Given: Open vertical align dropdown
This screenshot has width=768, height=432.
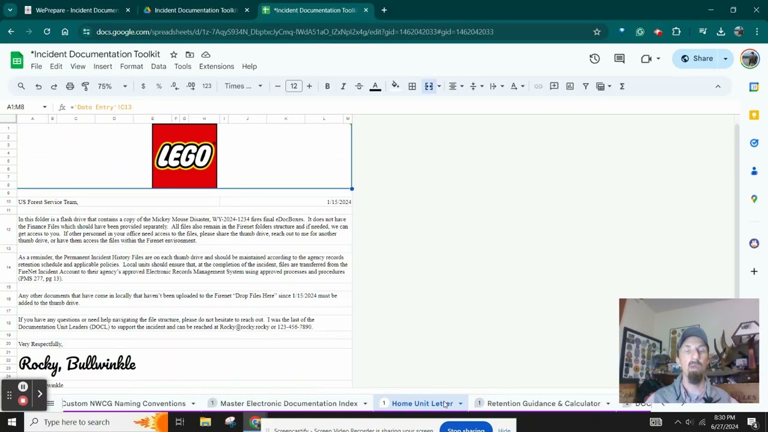Looking at the screenshot, I should click(476, 86).
